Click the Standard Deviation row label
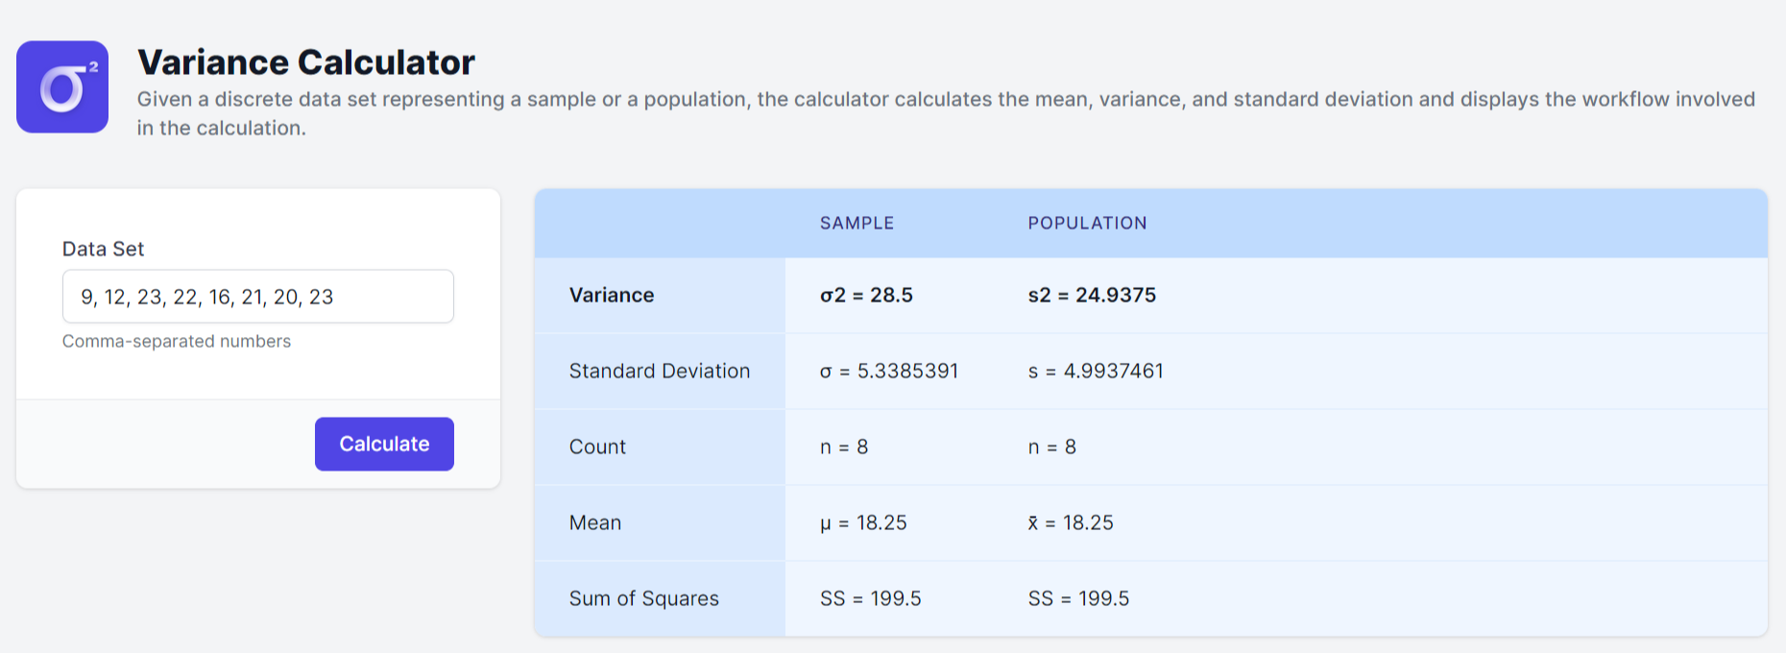 660,371
